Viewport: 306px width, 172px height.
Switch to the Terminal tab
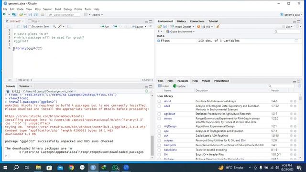[24, 86]
